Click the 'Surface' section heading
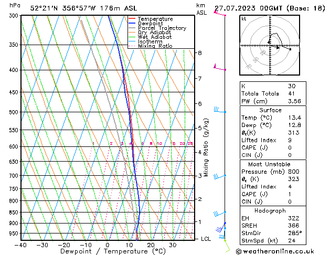This screenshot has width=330, height=255. (270, 110)
